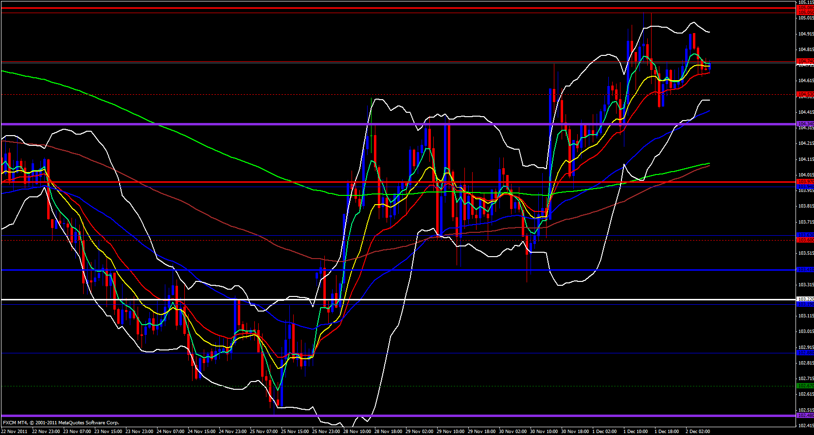The image size is (814, 435).
Task: Click the purple 104.340 price label
Action: 805,124
